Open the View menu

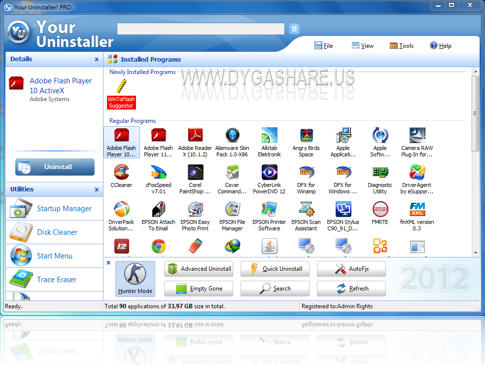(x=362, y=46)
